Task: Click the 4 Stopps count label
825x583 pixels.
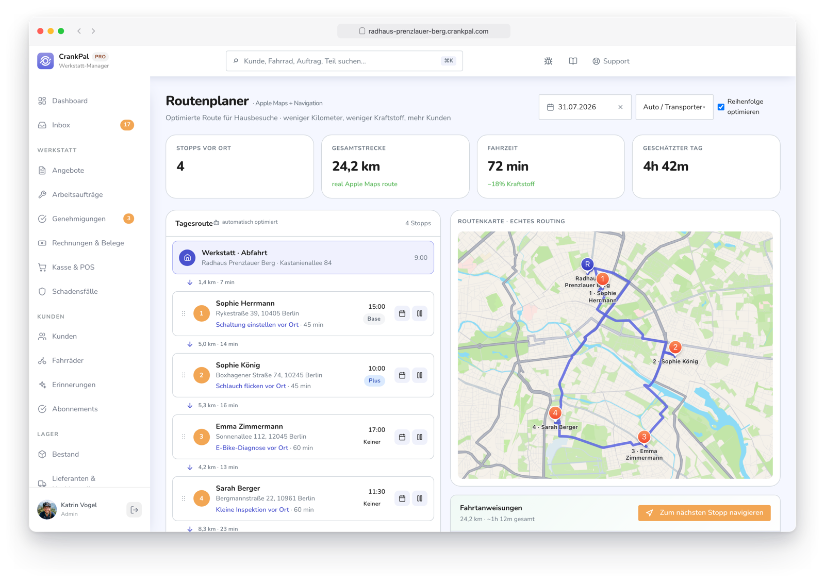Action: point(418,223)
